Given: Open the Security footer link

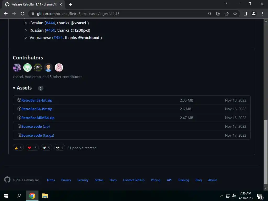Looking at the screenshot, I should click(x=83, y=180).
